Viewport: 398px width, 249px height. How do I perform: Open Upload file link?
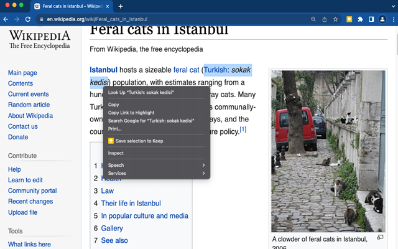tap(23, 212)
